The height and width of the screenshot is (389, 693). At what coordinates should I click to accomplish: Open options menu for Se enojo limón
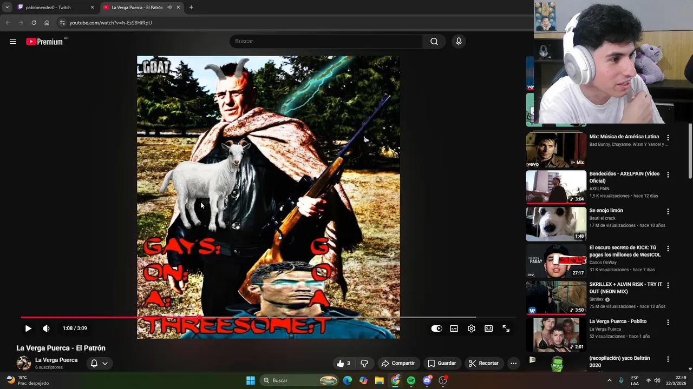pos(668,212)
